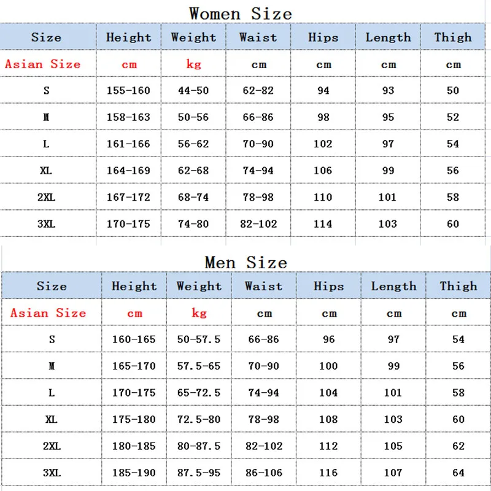
Task: Select the 114 hips cell
Action: [323, 224]
